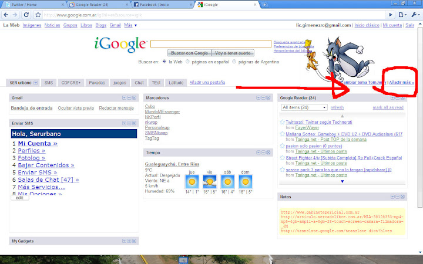Open Bandeja de entrada in Gmail gadget
The height and width of the screenshot is (264, 423).
click(32, 108)
